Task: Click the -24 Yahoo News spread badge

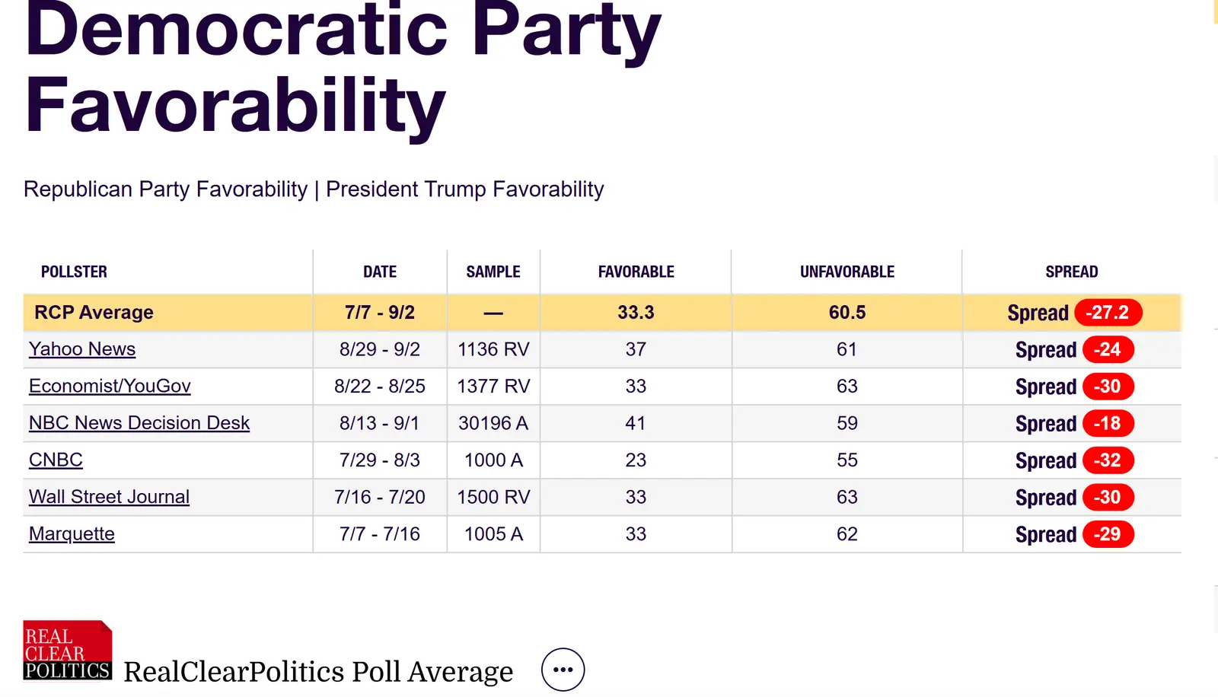Action: tap(1108, 349)
